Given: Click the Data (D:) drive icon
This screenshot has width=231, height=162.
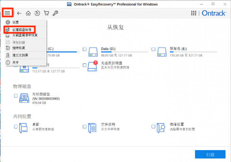Looking at the screenshot, I should point(93,52).
